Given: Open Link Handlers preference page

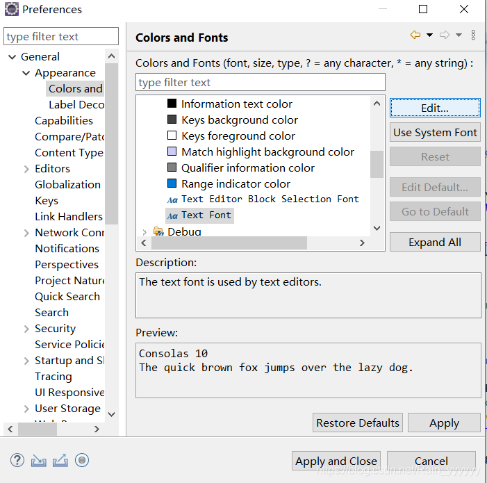Looking at the screenshot, I should click(69, 217).
